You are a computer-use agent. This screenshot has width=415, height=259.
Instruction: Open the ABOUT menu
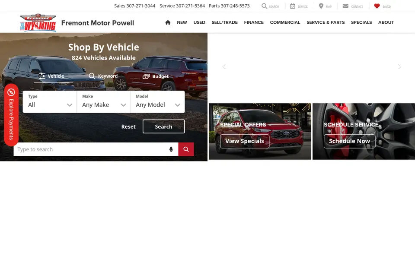point(386,22)
